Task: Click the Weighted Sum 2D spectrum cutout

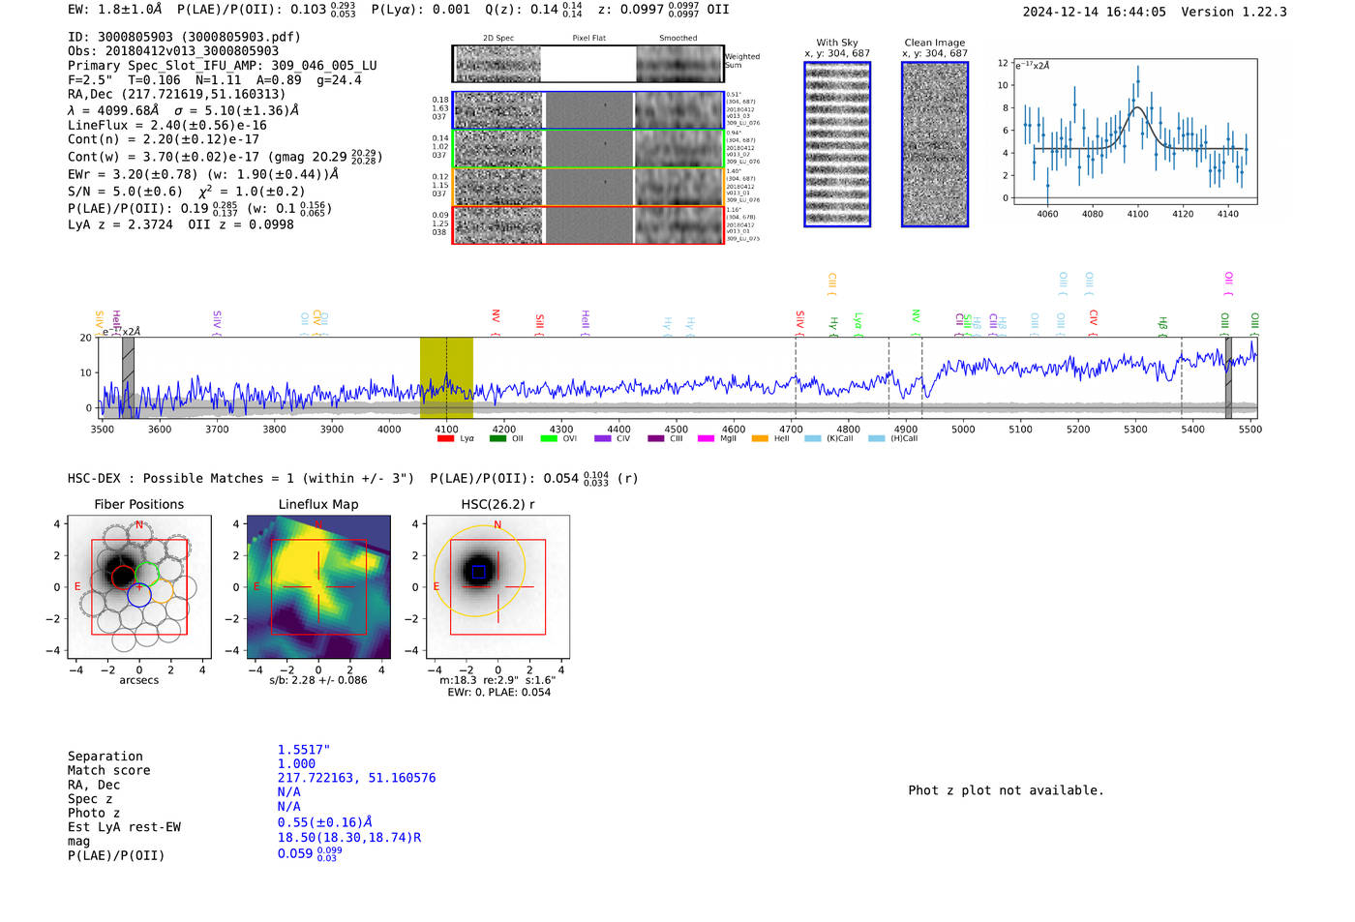Action: [498, 64]
